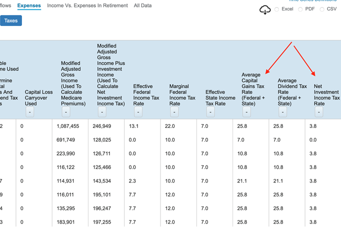Click the cloud download icon

click(265, 10)
